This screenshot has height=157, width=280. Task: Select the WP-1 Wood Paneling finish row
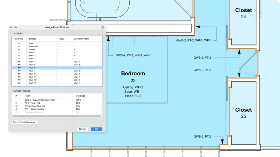34,109
